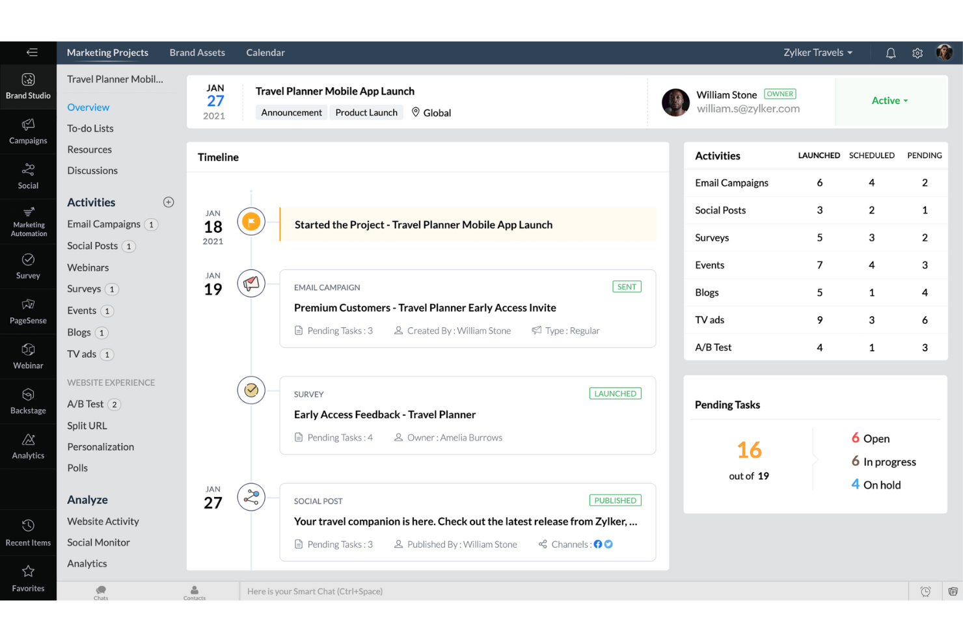
Task: Open Early Access Feedback survey title
Action: click(x=385, y=414)
